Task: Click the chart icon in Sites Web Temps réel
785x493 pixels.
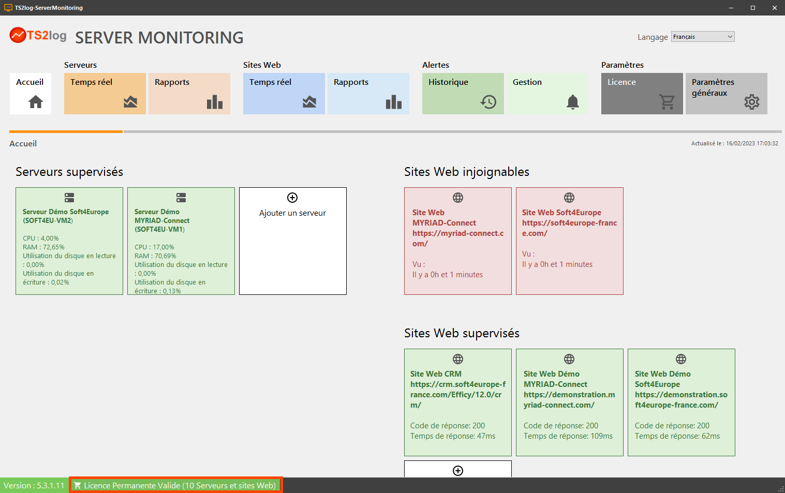Action: tap(309, 102)
